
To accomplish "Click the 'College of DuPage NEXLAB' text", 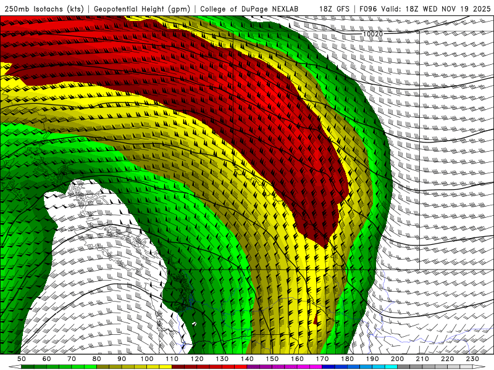I will click(249, 9).
